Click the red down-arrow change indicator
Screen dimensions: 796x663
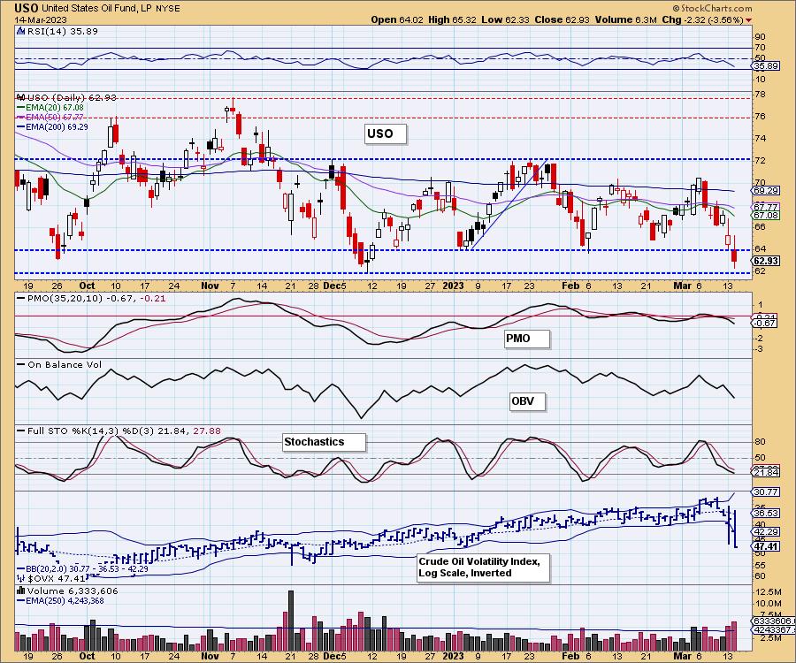point(749,20)
